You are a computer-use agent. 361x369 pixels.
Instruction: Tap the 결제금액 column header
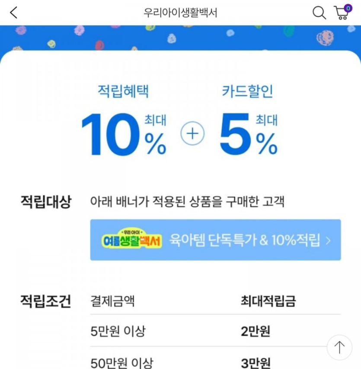click(x=112, y=301)
